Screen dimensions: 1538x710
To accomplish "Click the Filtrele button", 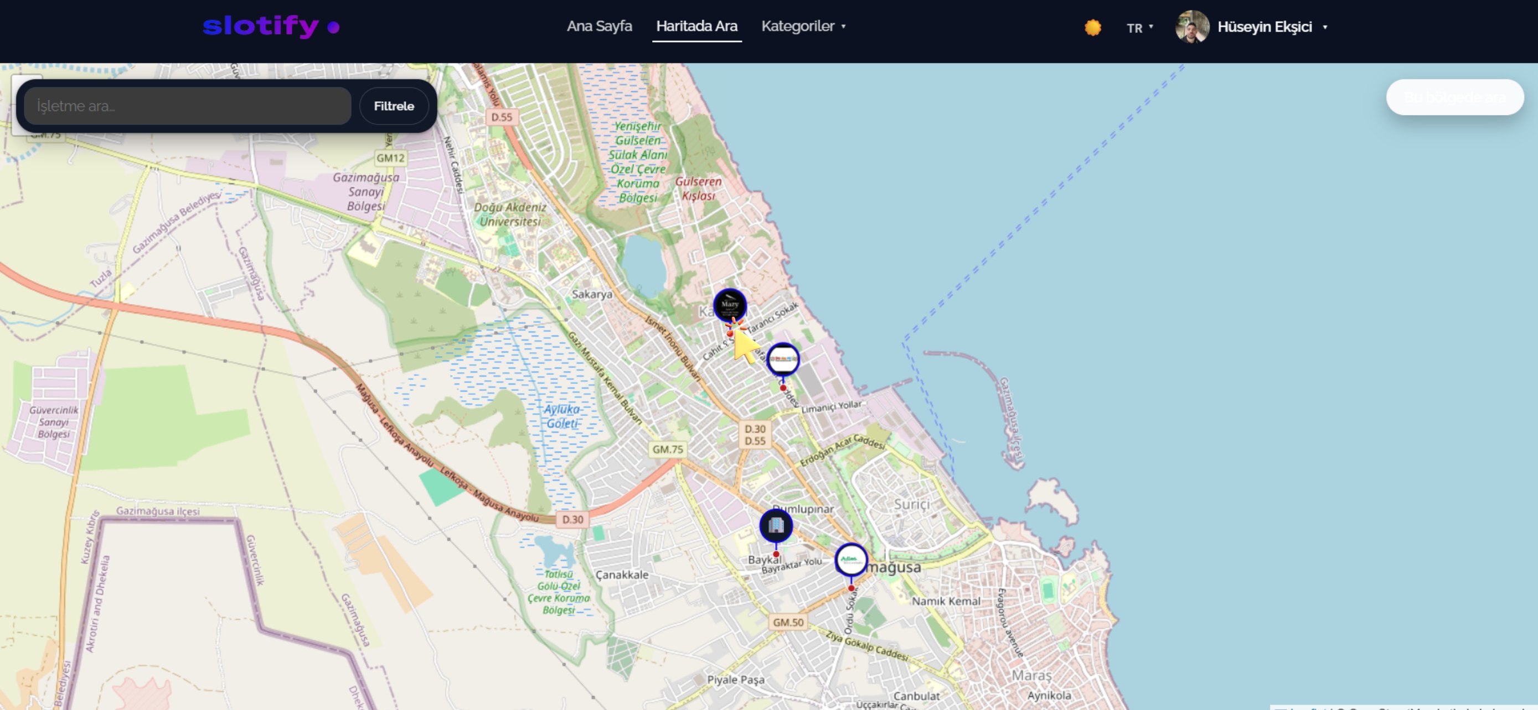I will (x=394, y=106).
